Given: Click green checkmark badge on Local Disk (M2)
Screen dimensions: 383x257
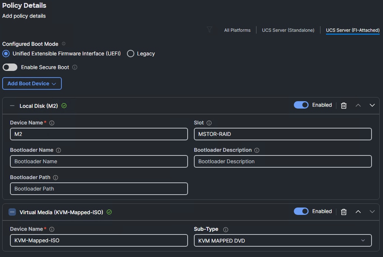Looking at the screenshot, I should [x=63, y=106].
